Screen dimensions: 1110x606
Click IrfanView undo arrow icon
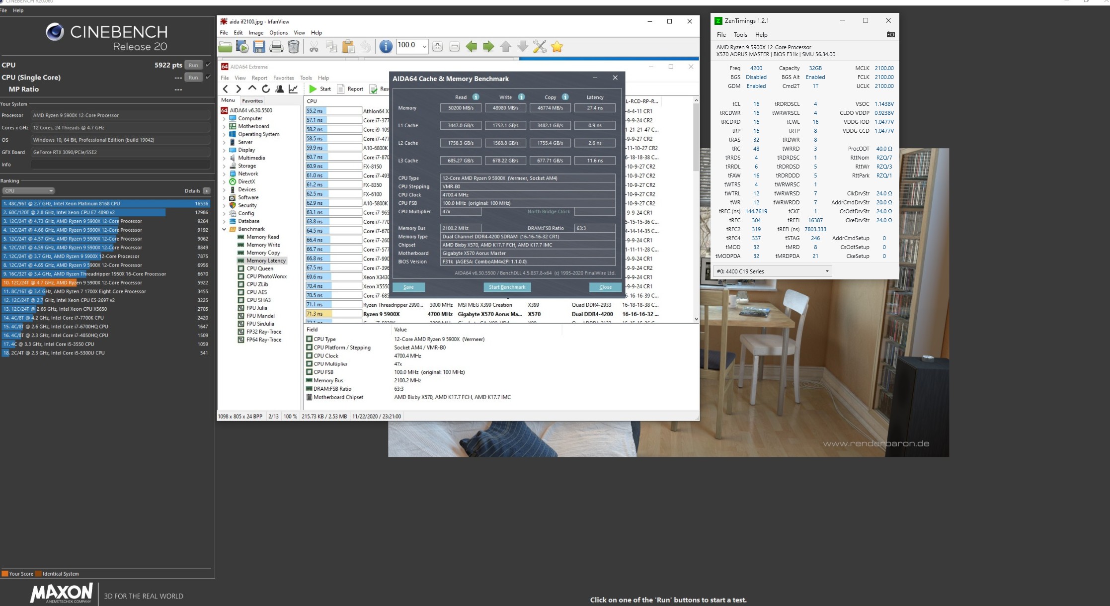point(365,47)
